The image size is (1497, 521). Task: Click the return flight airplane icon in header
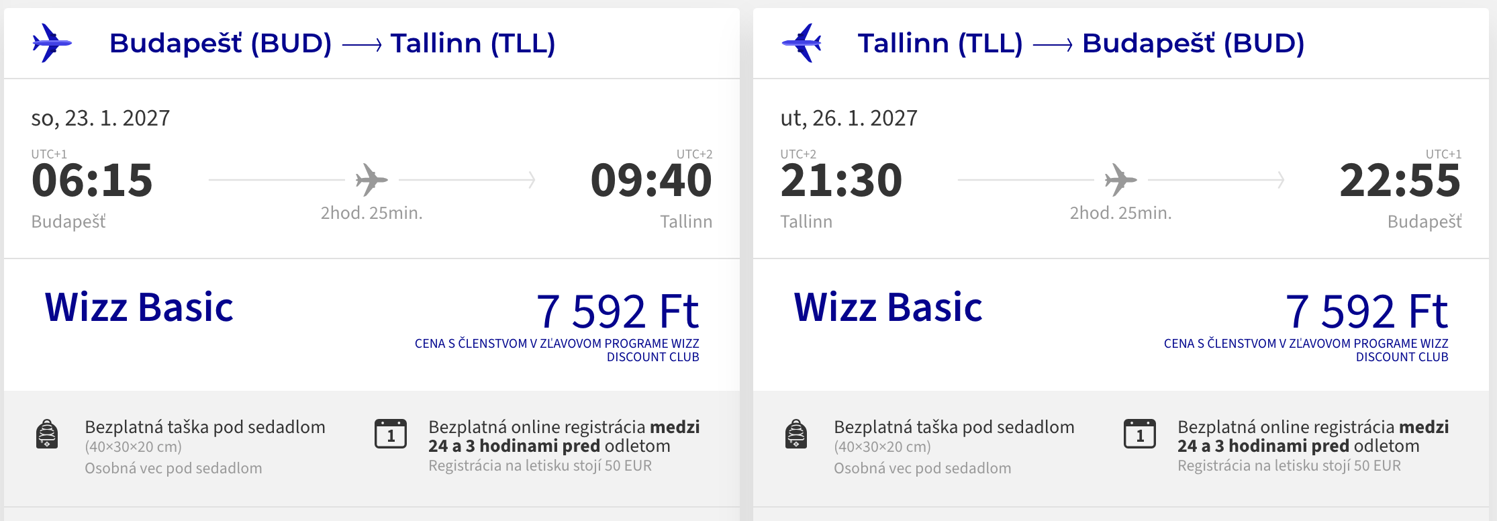click(x=802, y=43)
